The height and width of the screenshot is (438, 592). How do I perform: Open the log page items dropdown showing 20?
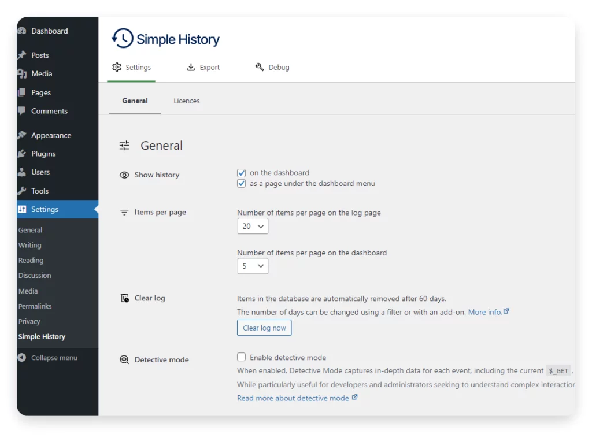point(253,227)
